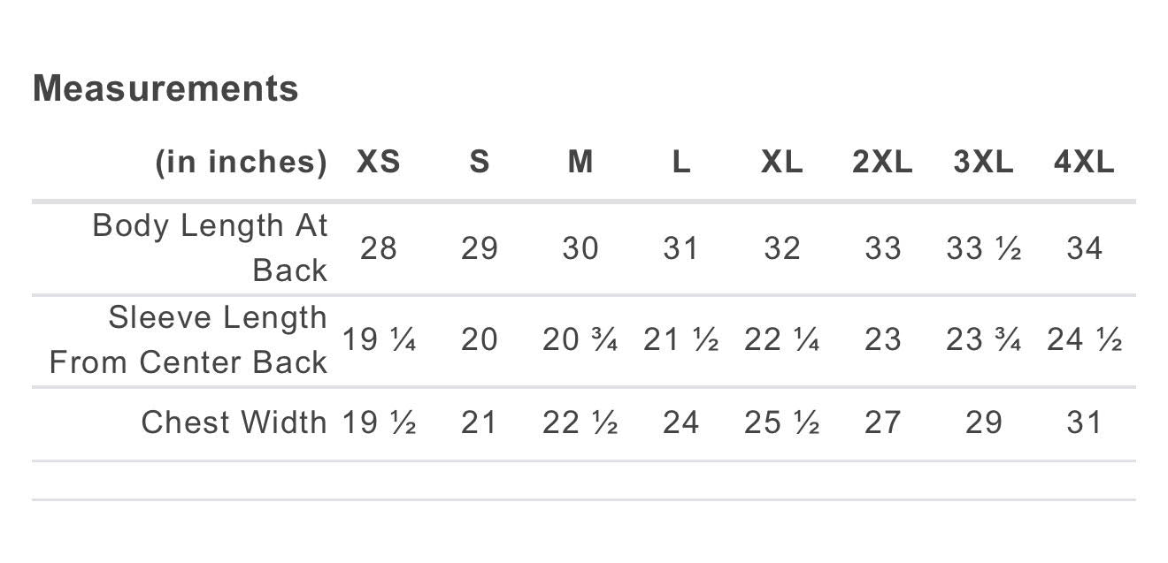Click the body length value for XS
This screenshot has height=563, width=1168.
click(x=379, y=248)
